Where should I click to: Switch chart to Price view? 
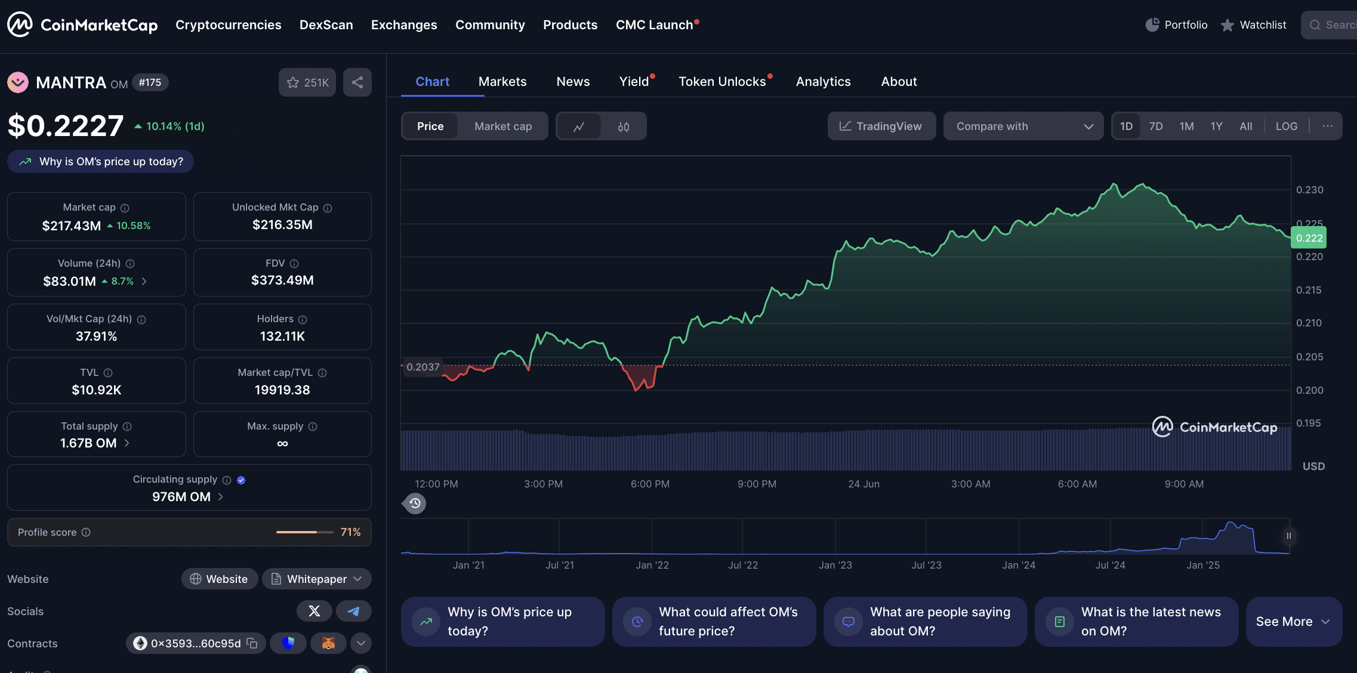click(x=430, y=126)
